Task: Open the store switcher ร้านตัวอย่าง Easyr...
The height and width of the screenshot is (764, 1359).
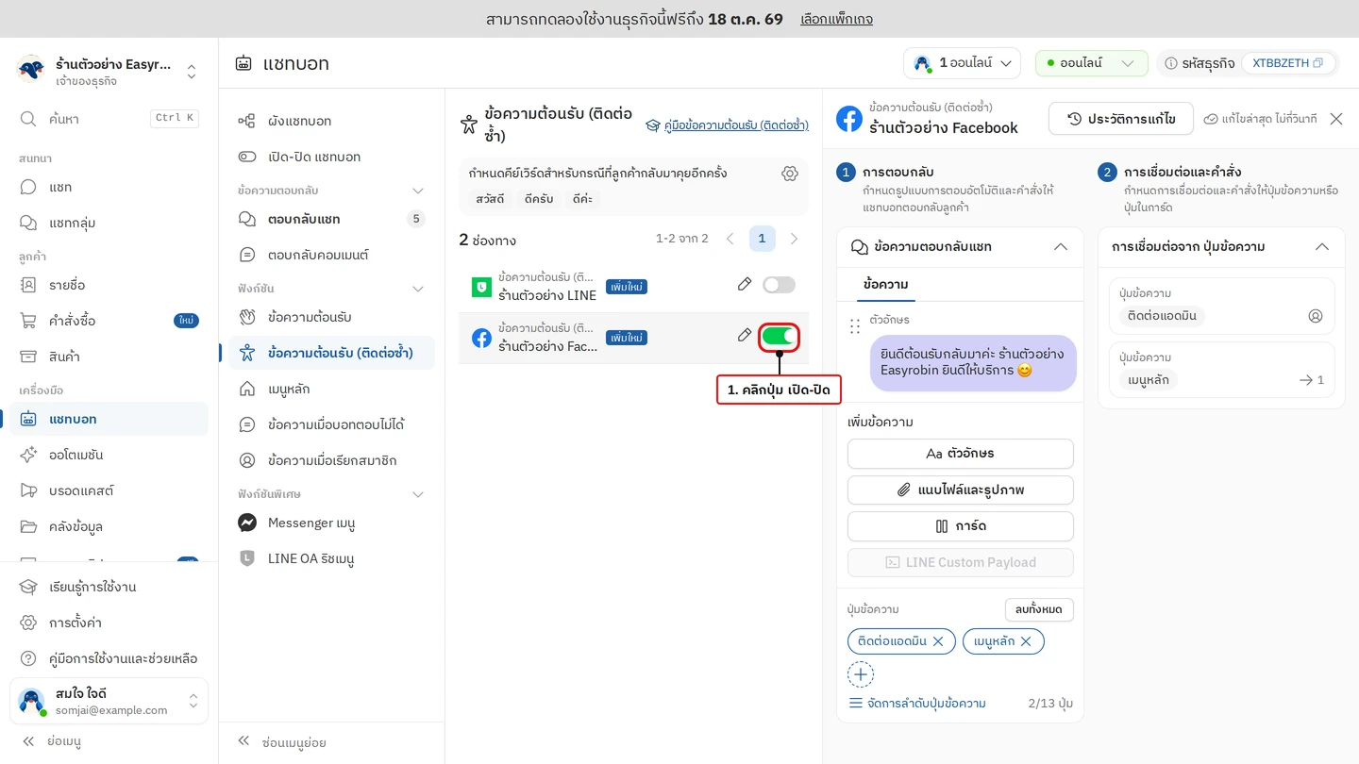Action: click(x=109, y=72)
